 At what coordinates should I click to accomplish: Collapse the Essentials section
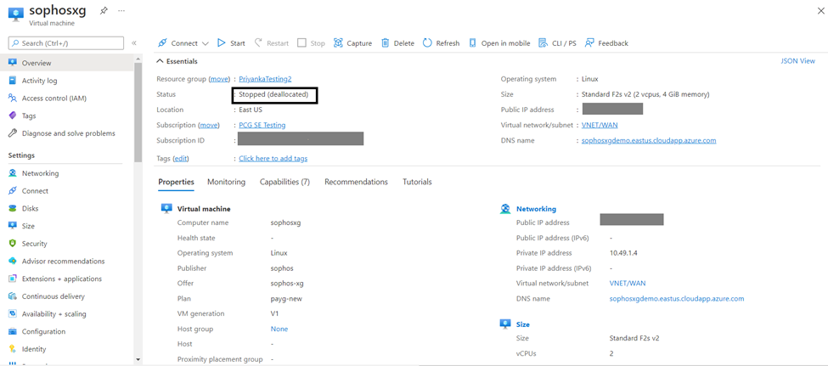tap(161, 61)
